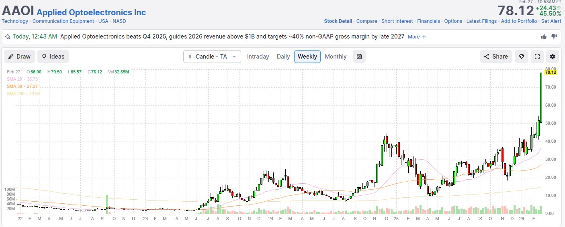The width and height of the screenshot is (565, 227).
Task: Open the calendar date range picker
Action: click(x=359, y=57)
